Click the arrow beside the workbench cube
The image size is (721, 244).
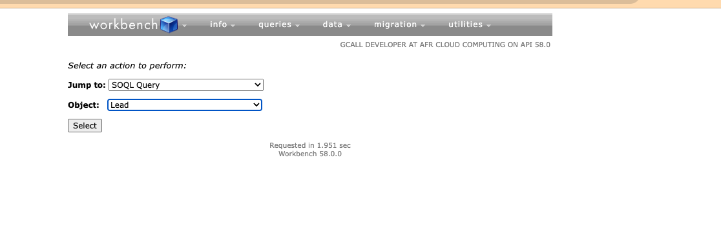click(x=184, y=26)
